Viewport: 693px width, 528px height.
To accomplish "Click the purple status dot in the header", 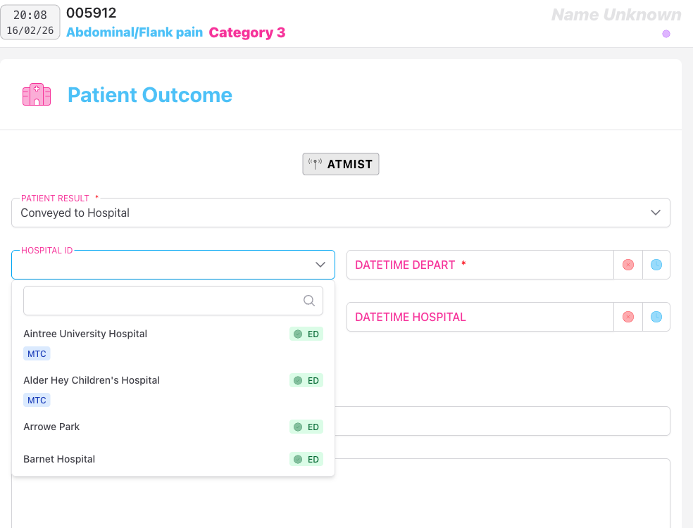I will (666, 33).
